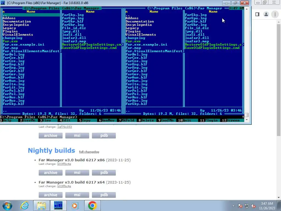
Task: Select Addons folder in left panel
Action: pos(9,18)
